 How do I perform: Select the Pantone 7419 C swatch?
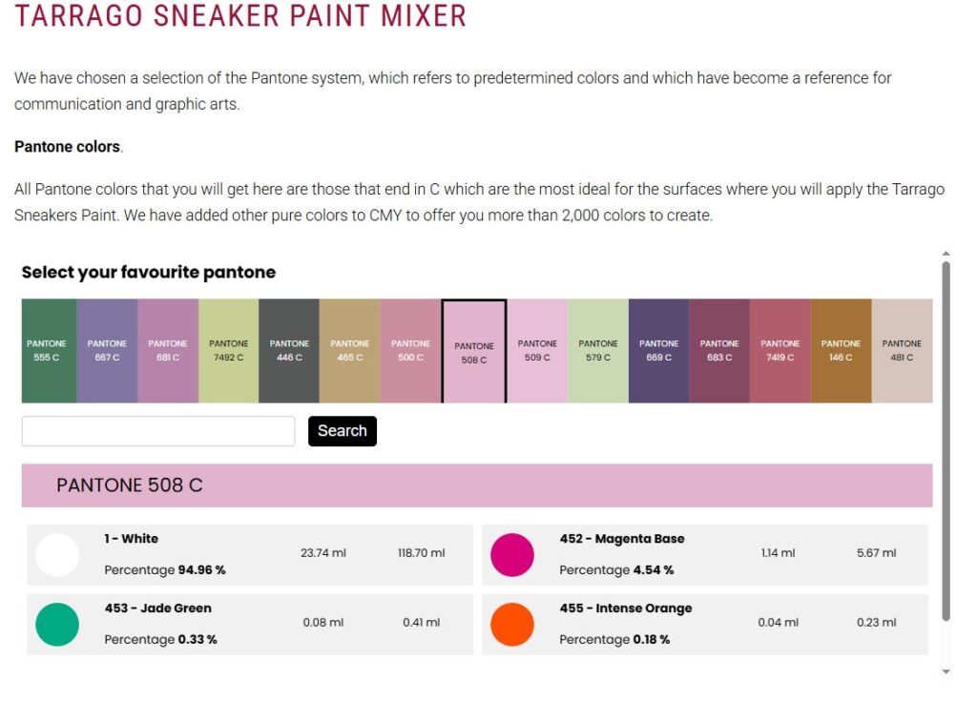click(x=780, y=351)
